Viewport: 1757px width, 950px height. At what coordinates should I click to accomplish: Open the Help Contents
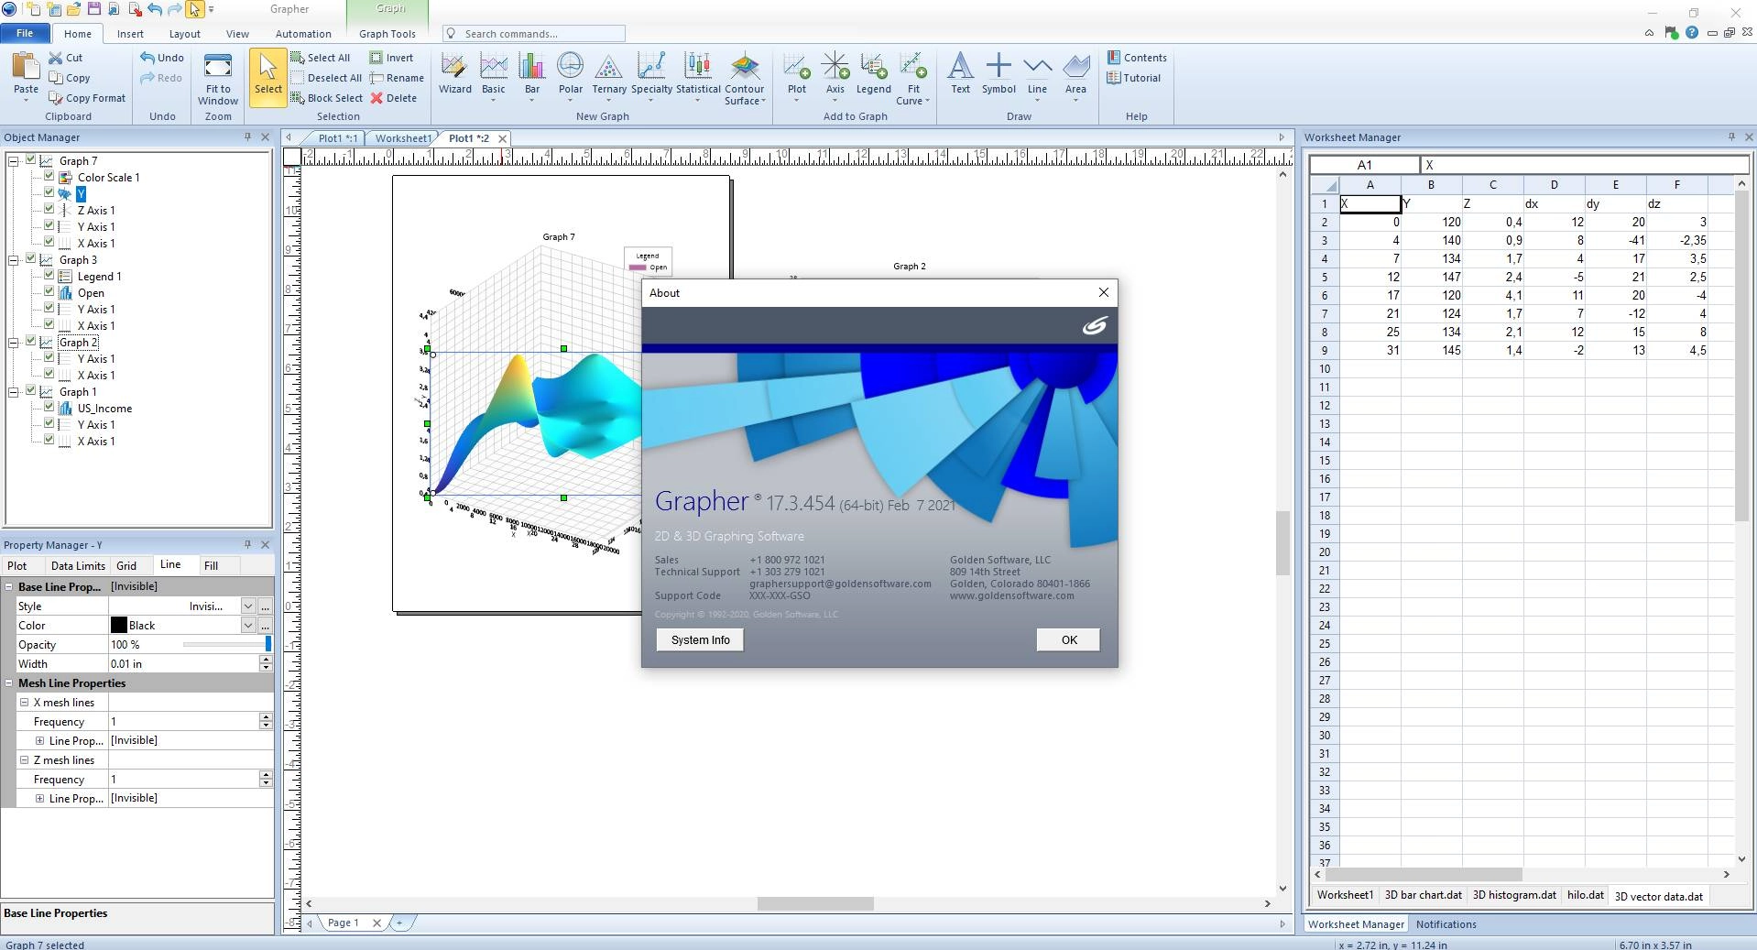pos(1137,58)
